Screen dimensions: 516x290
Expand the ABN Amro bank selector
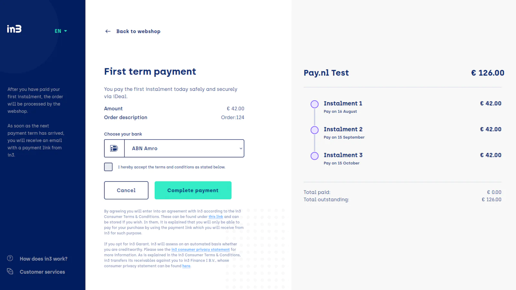pyautogui.click(x=184, y=149)
